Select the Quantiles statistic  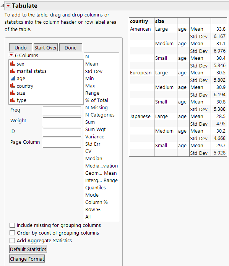tap(96, 188)
